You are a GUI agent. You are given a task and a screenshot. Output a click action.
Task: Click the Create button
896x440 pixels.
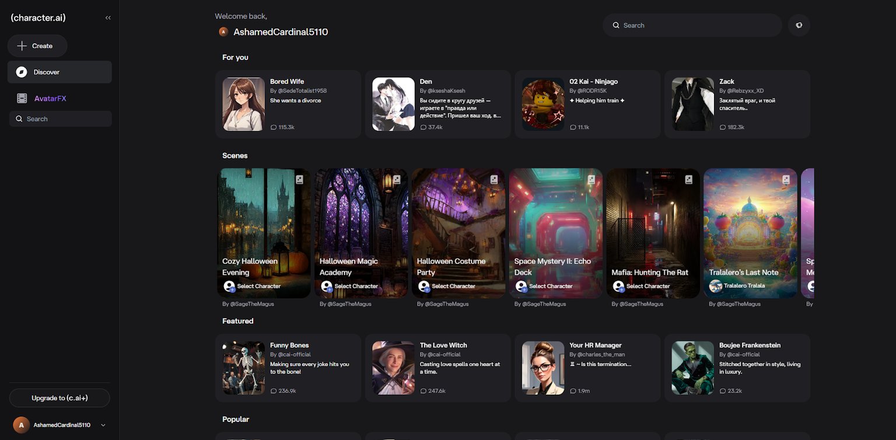(x=37, y=46)
